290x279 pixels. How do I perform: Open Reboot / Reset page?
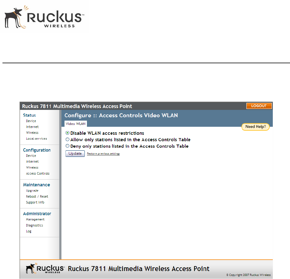click(x=37, y=196)
